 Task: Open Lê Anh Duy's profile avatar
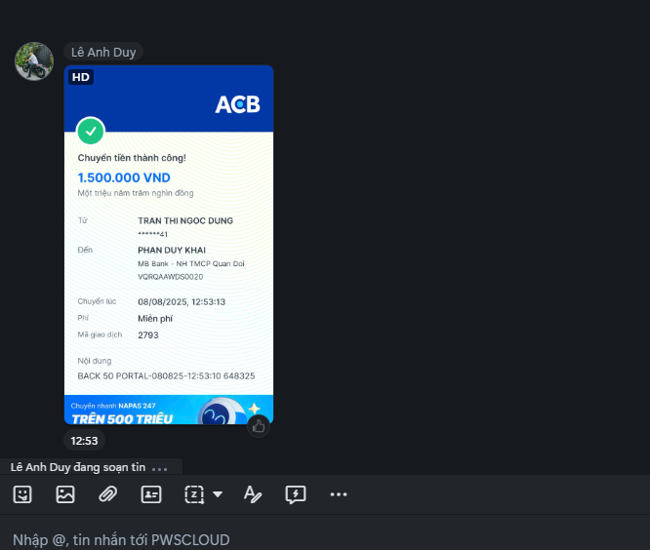pyautogui.click(x=34, y=61)
